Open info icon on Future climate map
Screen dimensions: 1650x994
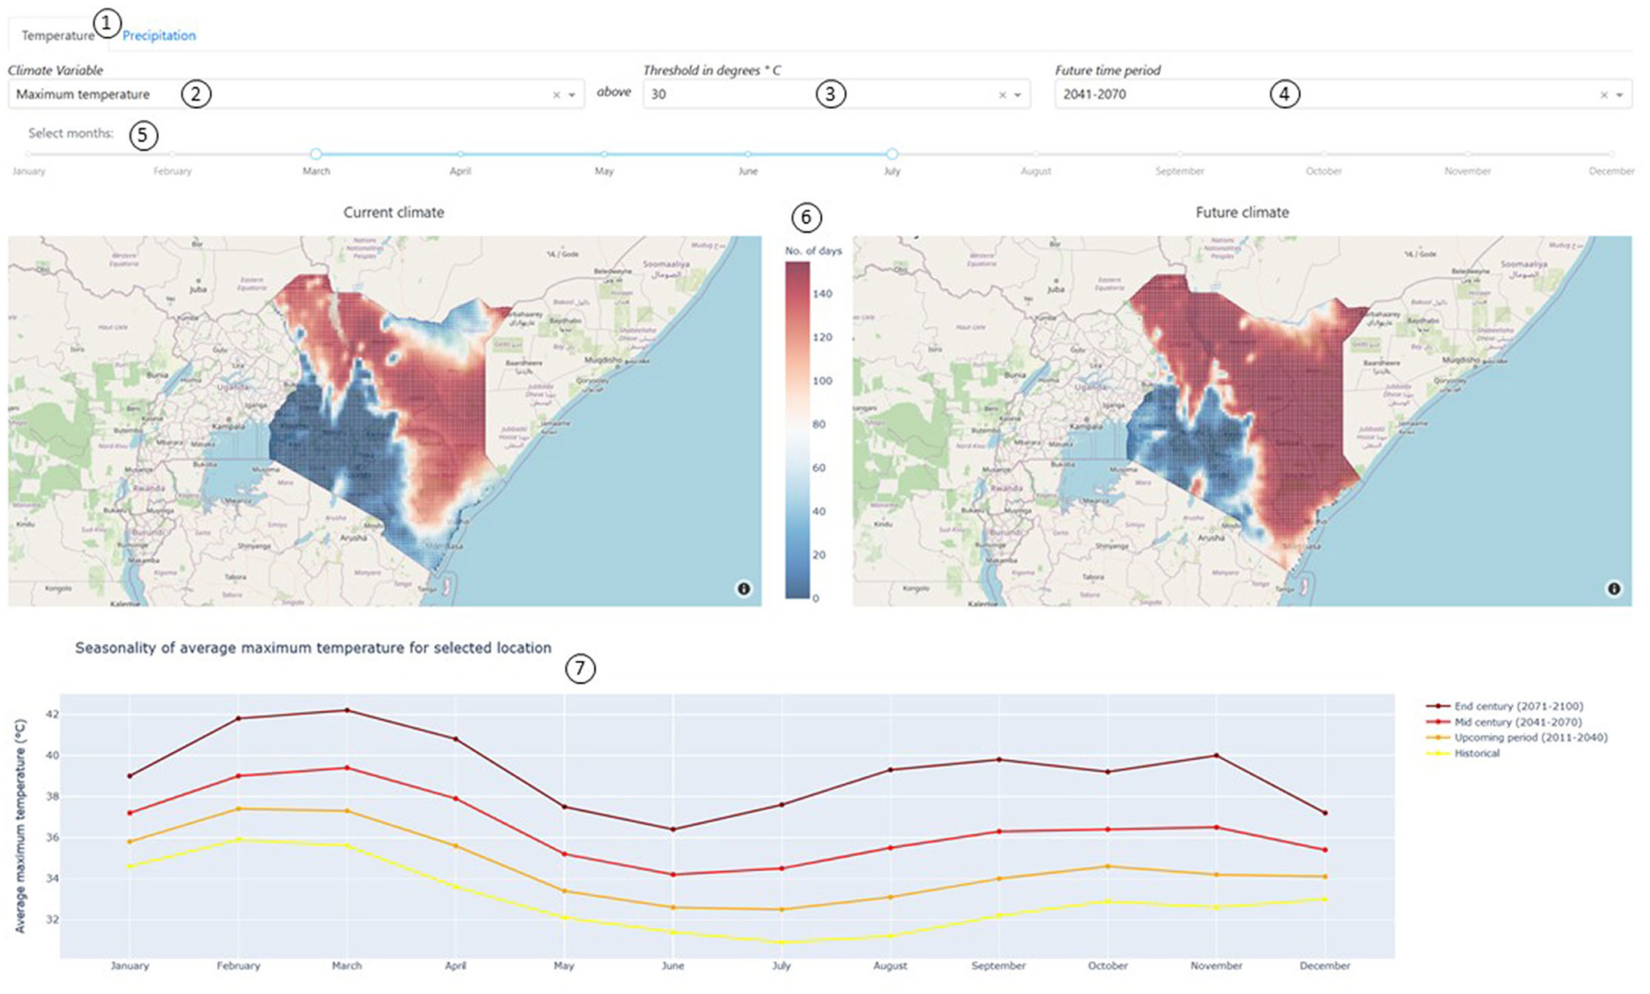pos(1614,589)
